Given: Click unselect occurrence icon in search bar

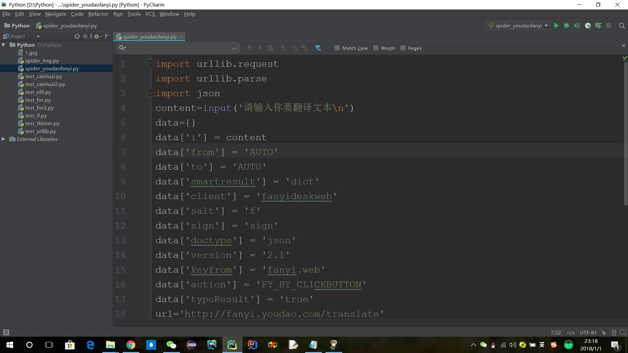Looking at the screenshot, I should (294, 48).
